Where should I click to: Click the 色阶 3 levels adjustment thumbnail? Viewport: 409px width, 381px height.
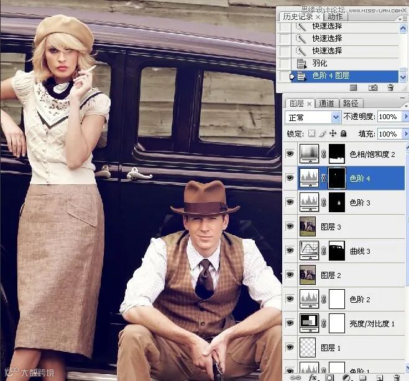[x=309, y=202]
